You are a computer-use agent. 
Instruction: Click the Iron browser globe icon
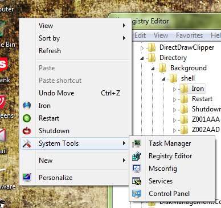27,106
